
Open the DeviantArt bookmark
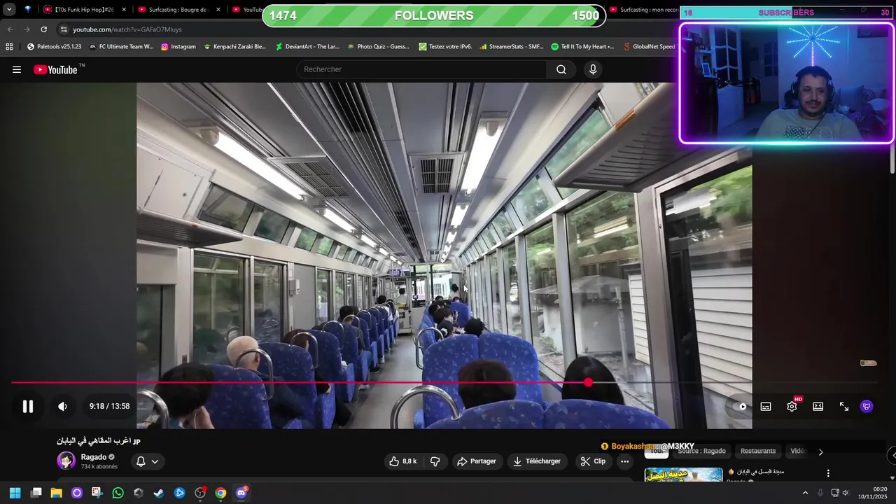[x=307, y=47]
